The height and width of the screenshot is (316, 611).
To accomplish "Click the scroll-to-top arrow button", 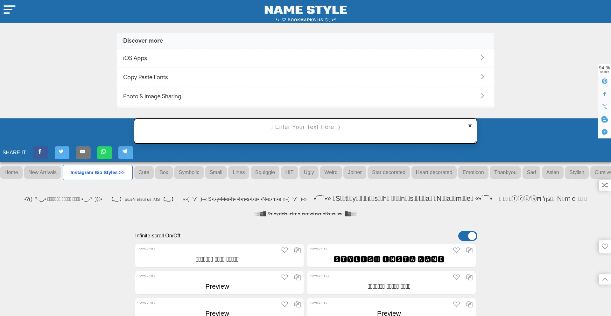I will pos(605,279).
